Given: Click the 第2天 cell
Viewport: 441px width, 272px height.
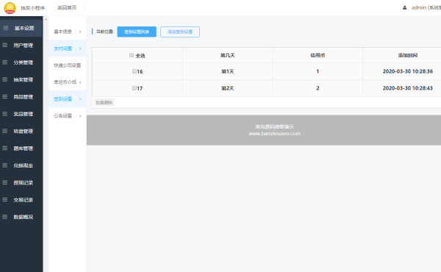Looking at the screenshot, I should 228,88.
